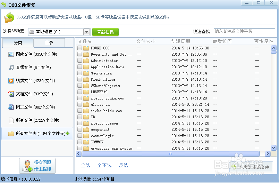Click the LH6EPZA9 folder icon
Image resolution: width=279 pixels, height=183 pixels.
pos(86,92)
